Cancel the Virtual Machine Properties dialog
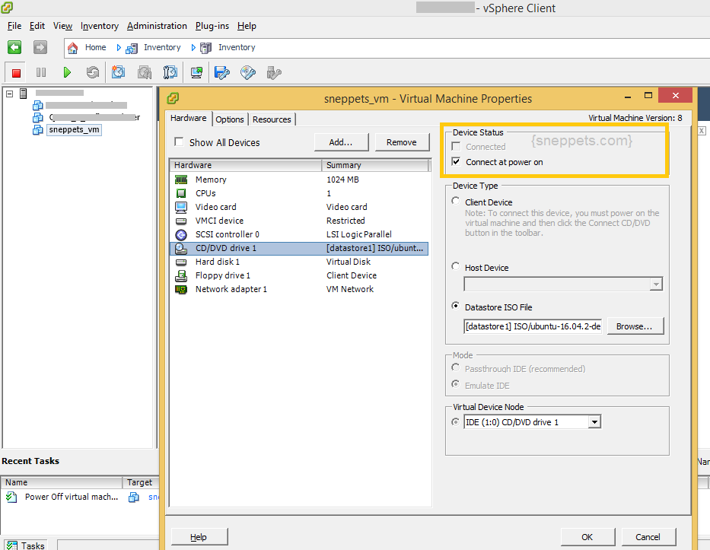The height and width of the screenshot is (550, 710). tap(648, 537)
